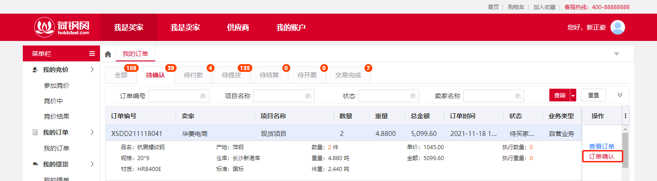Open 竞价结果 in sidebar
Image resolution: width=657 pixels, height=181 pixels.
tap(57, 116)
